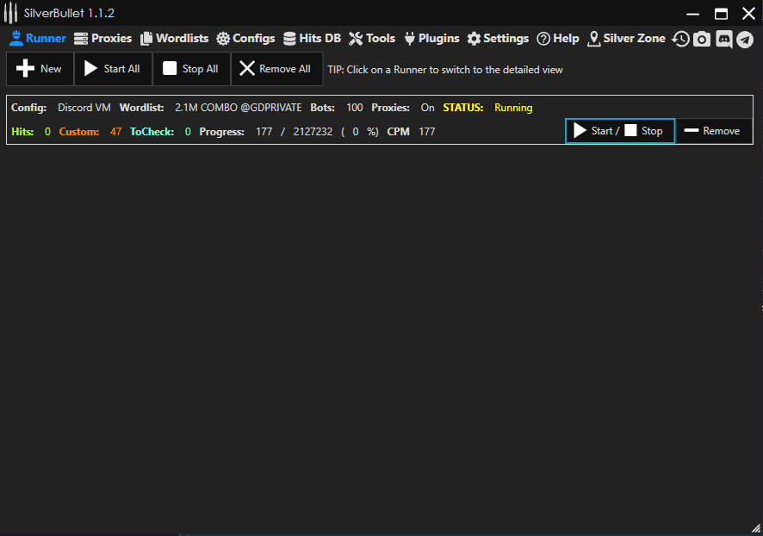Open the changelog history clock icon
Viewport: 763px width, 536px height.
point(680,39)
